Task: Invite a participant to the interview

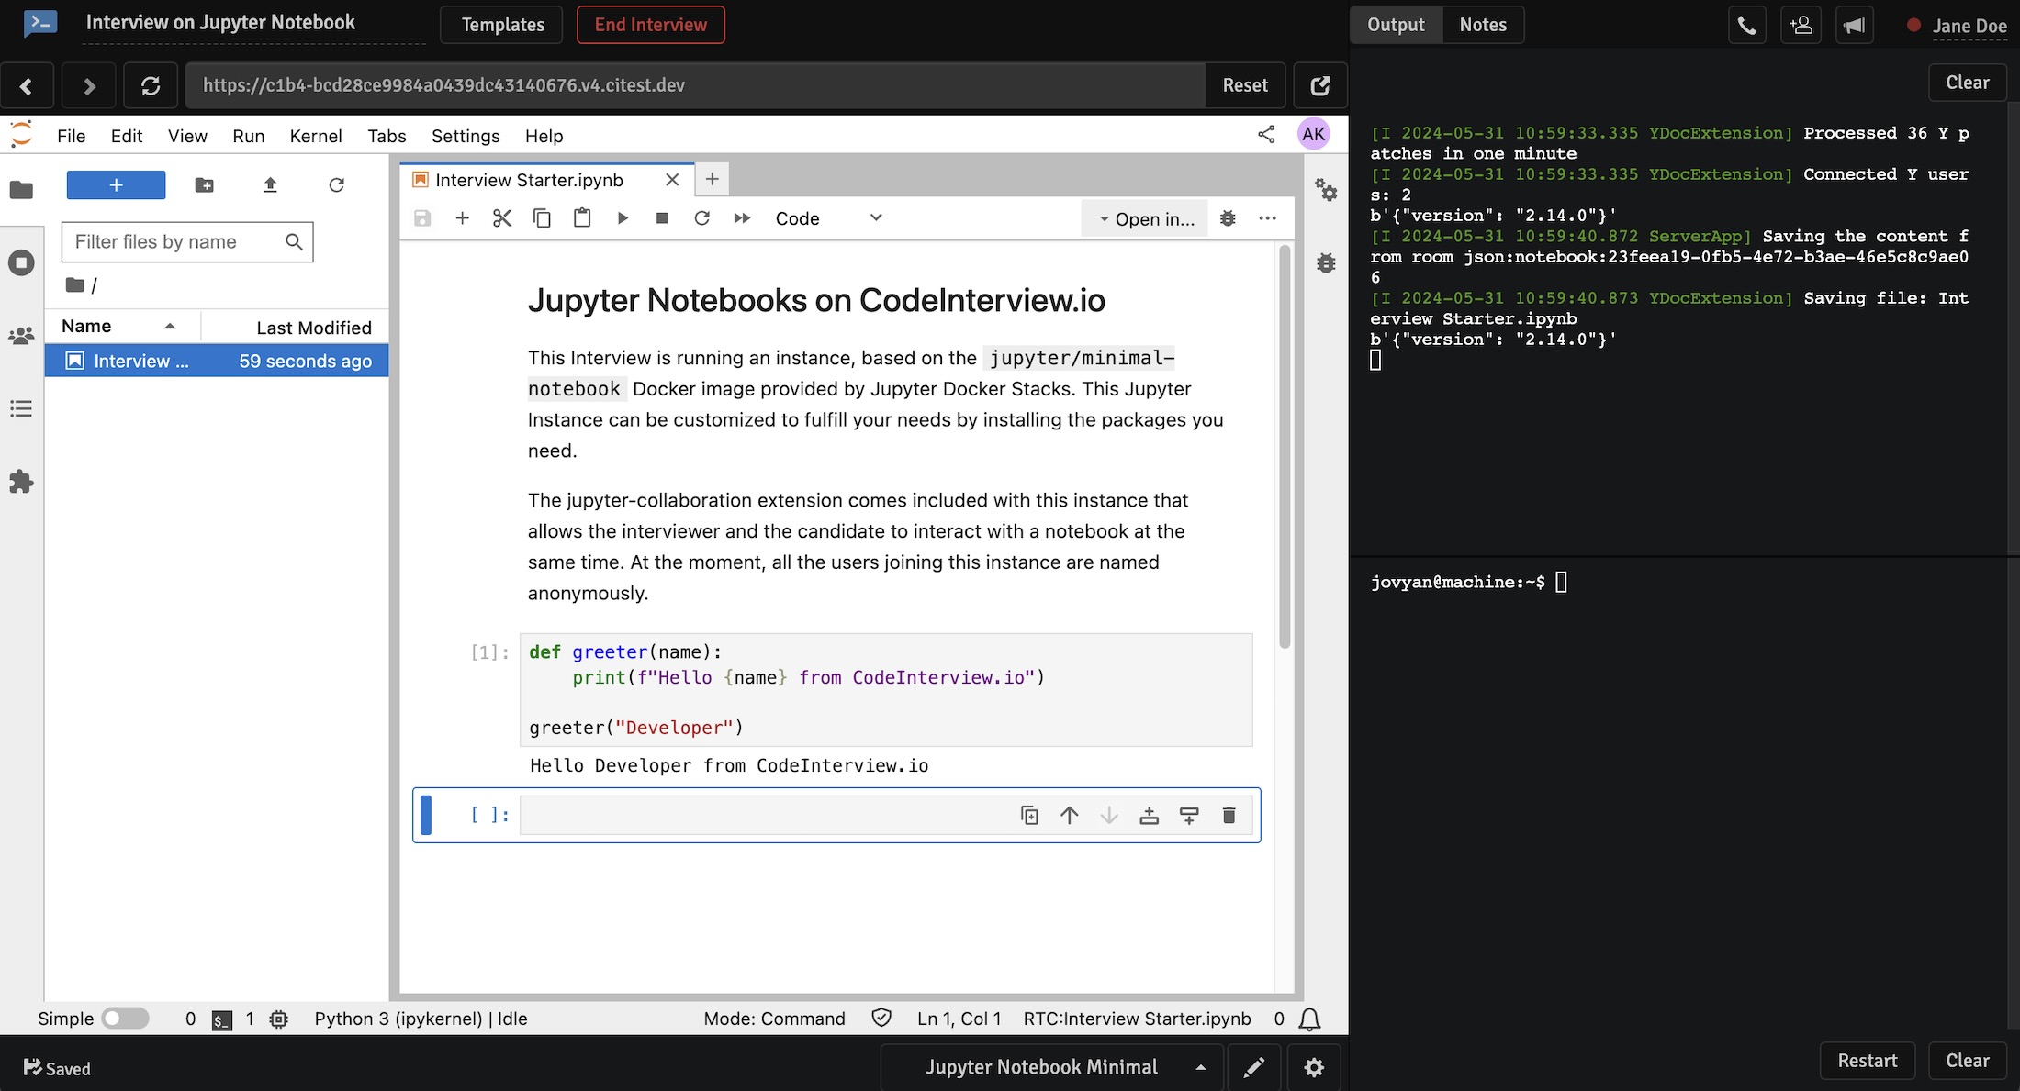Action: point(1801,25)
